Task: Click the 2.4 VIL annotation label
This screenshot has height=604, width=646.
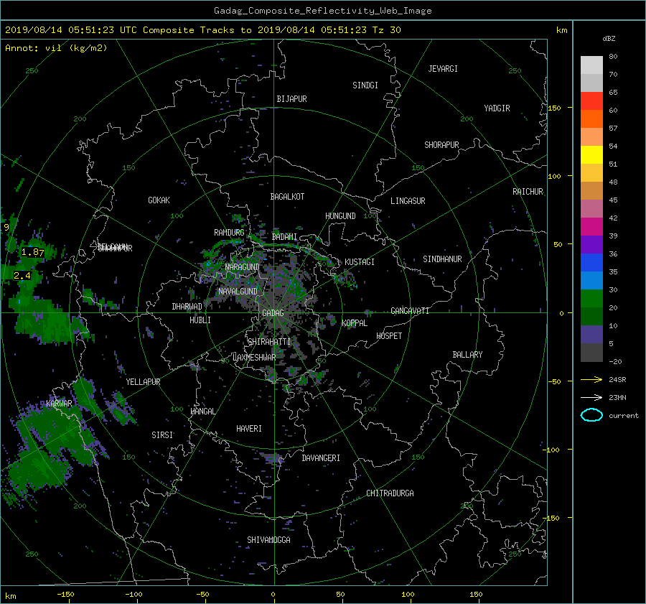Action: (x=22, y=275)
